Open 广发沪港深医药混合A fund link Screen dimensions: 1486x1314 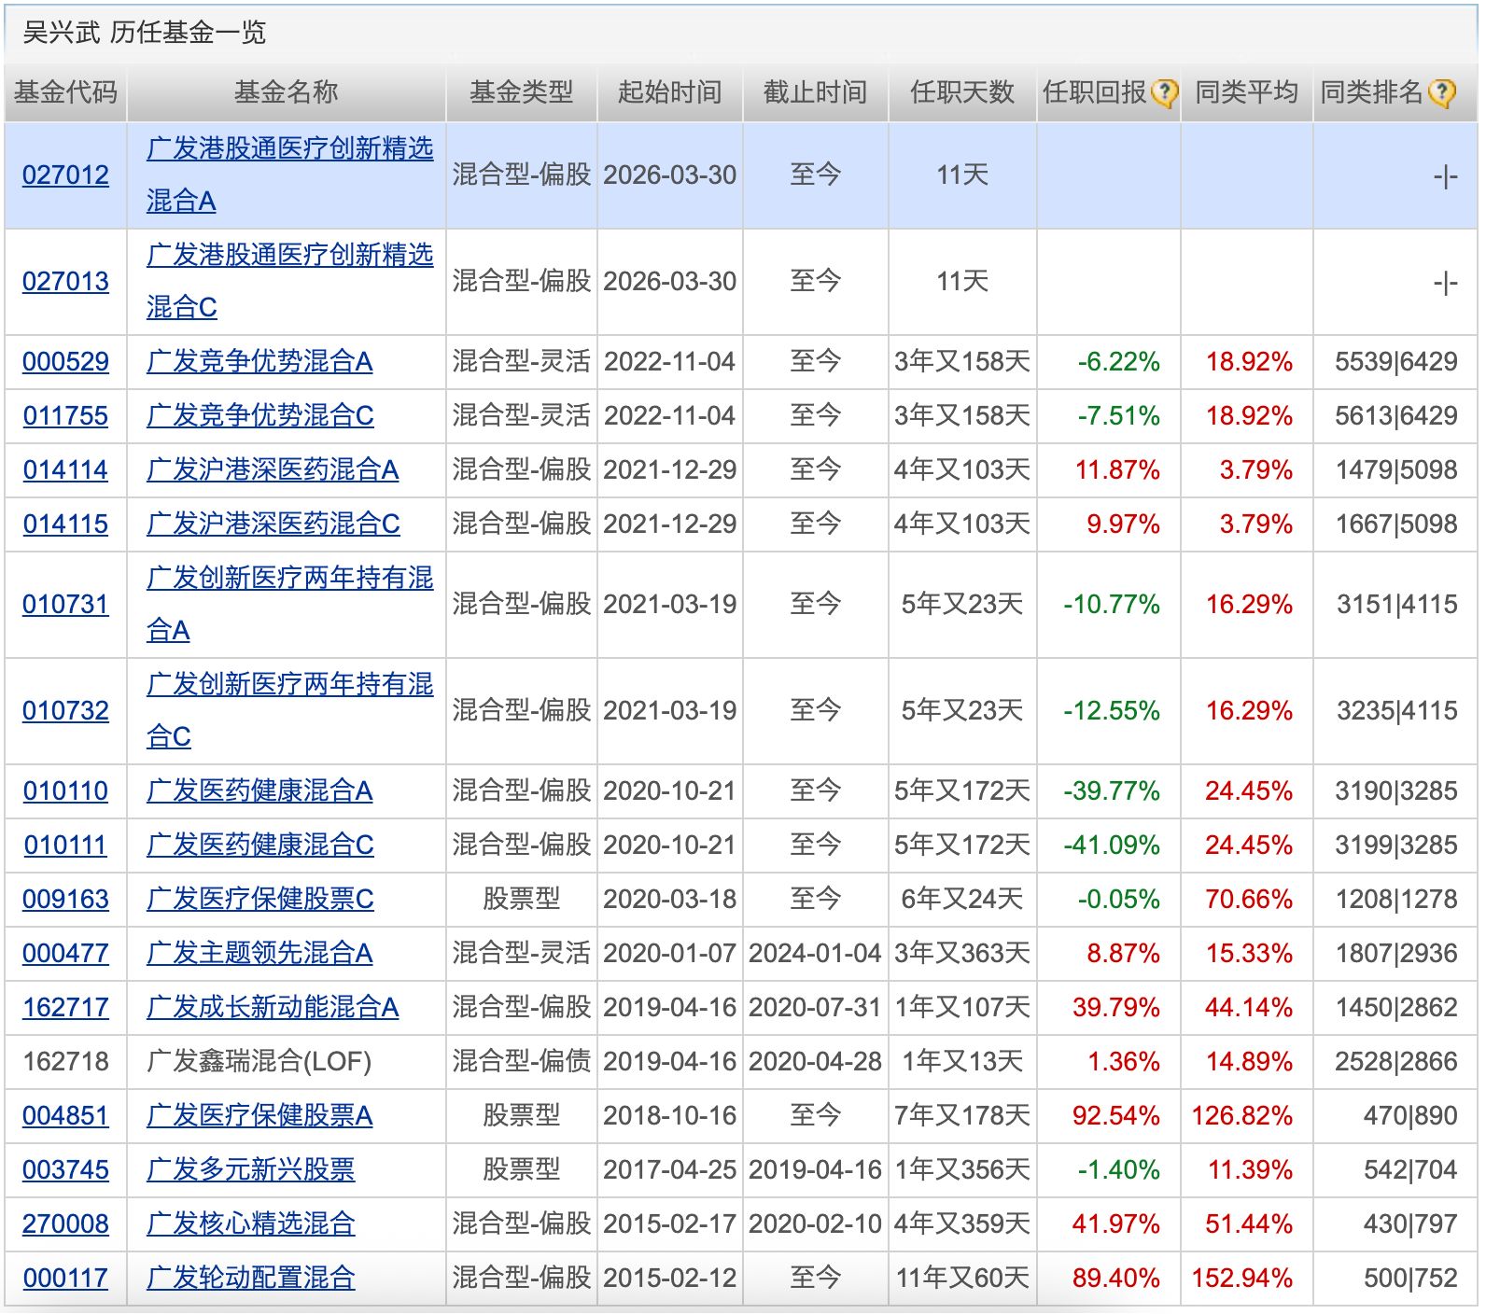(x=273, y=470)
